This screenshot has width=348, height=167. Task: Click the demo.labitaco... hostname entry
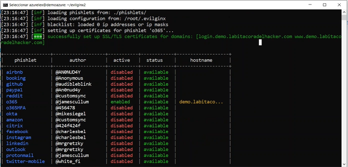tap(201, 102)
